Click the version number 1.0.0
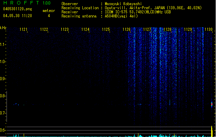Image resolution: width=216 pixels, height=137 pixels. 46,3
